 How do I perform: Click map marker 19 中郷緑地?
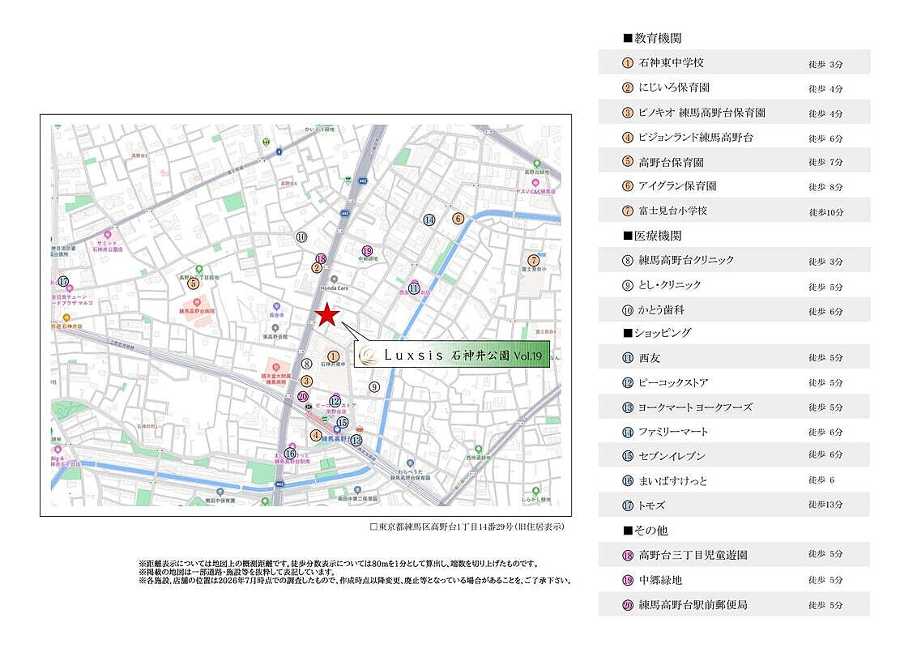pos(367,251)
